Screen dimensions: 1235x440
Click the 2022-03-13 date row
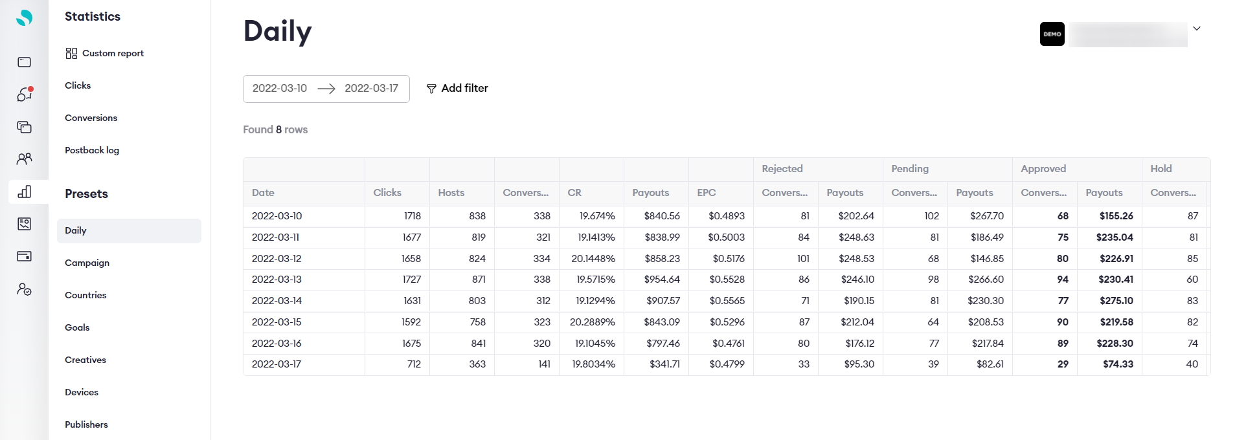point(277,280)
